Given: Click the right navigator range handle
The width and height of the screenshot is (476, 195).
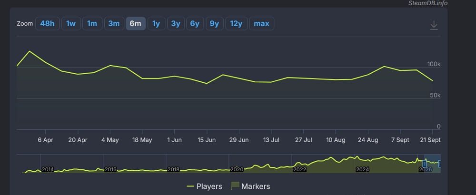Looking at the screenshot, I should [439, 164].
